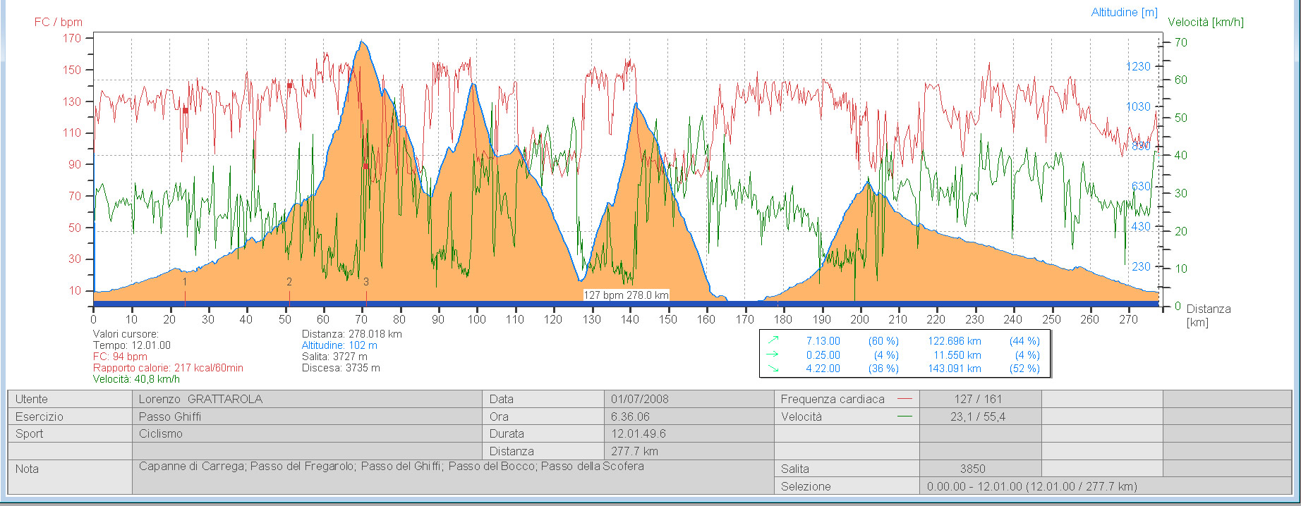Click the 'Valori cursore:' heading
This screenshot has width=1301, height=506.
pos(126,334)
